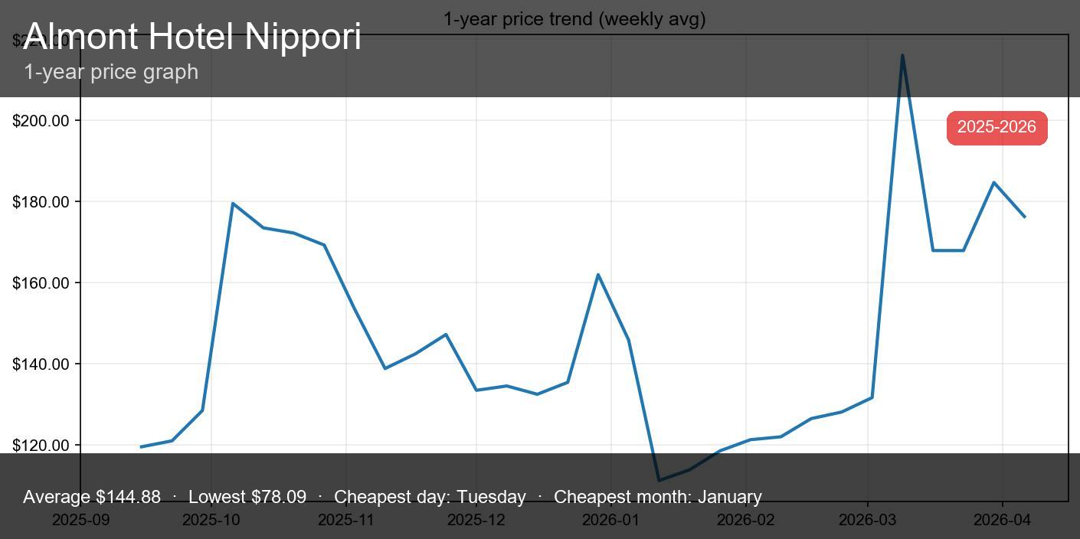Image resolution: width=1080 pixels, height=539 pixels.
Task: Click the Almont Hotel Nippori title
Action: [192, 37]
